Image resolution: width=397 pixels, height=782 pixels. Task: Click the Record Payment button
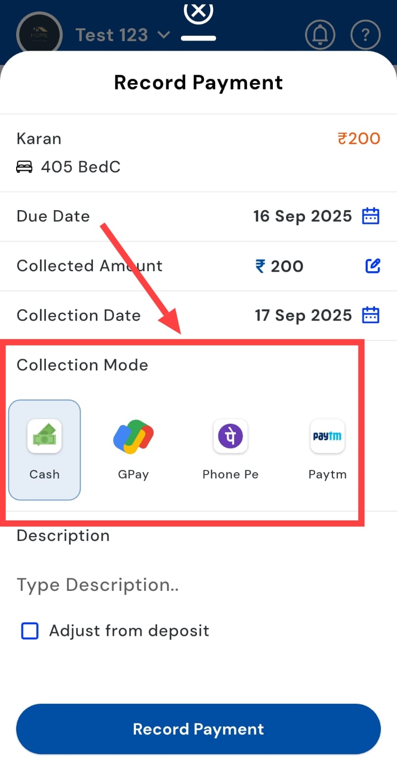198,729
